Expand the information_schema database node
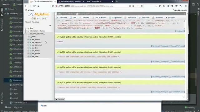This screenshot has height=112, width=200. coord(26,31)
